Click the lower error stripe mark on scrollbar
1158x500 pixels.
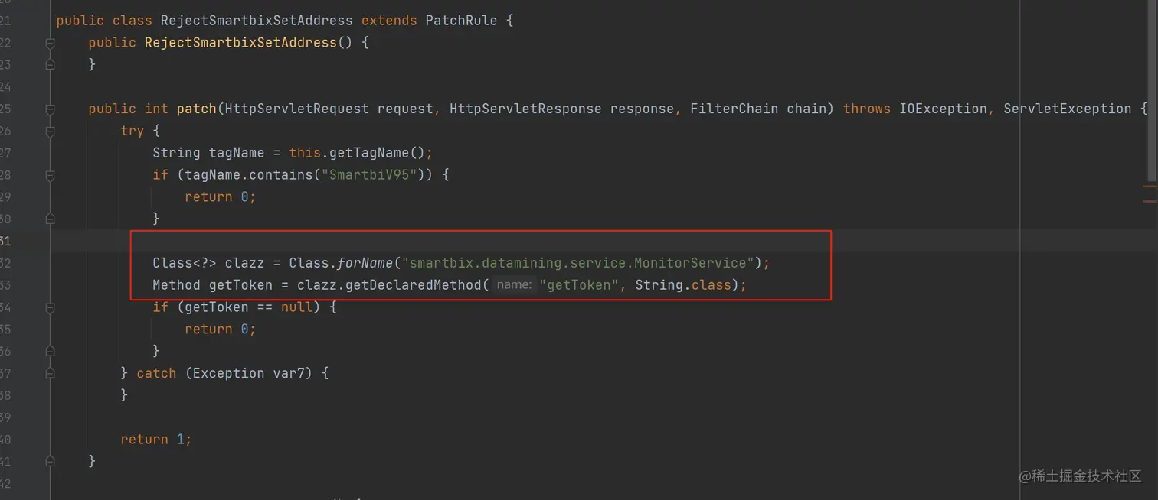(1150, 201)
